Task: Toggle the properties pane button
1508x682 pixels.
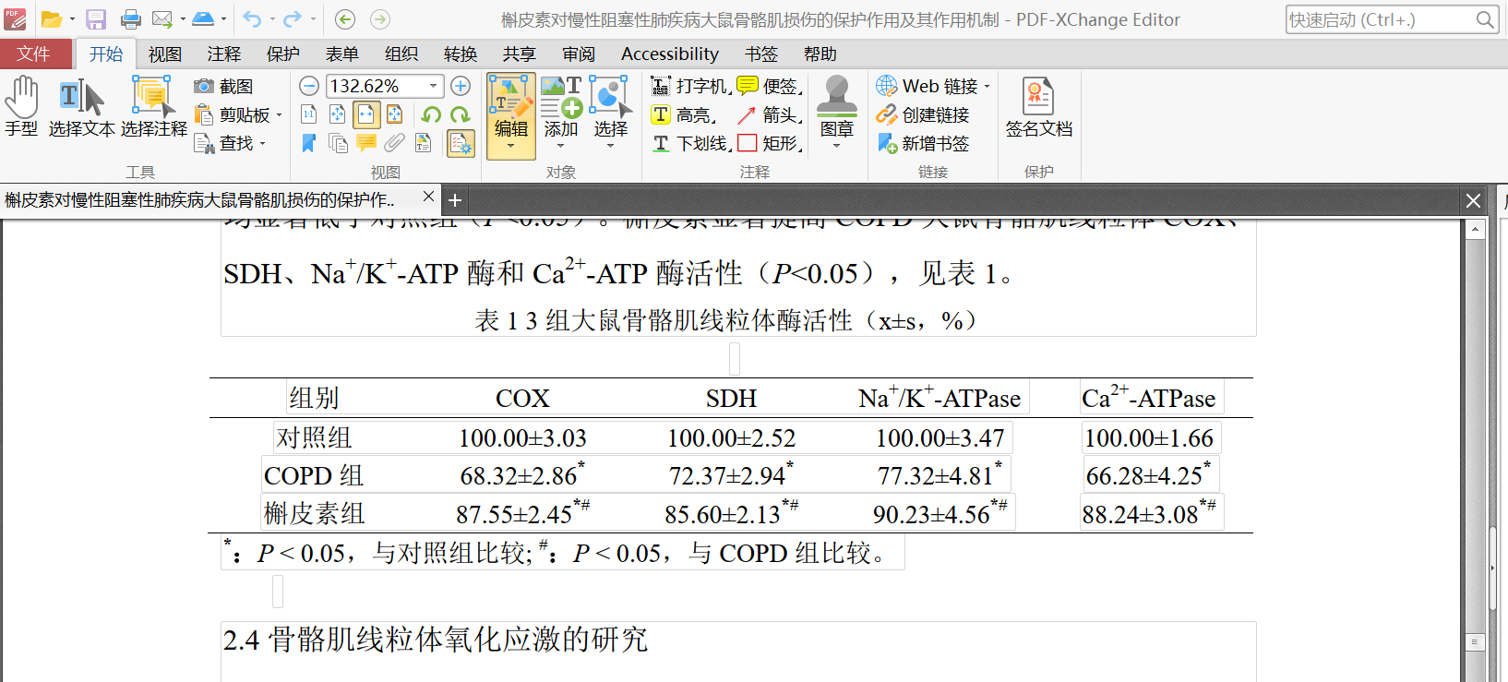Action: (x=461, y=143)
